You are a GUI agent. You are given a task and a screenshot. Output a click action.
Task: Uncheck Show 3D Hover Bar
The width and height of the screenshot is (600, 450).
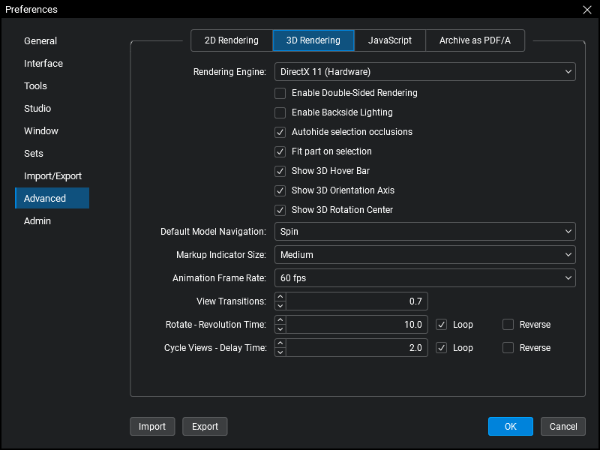(x=280, y=171)
